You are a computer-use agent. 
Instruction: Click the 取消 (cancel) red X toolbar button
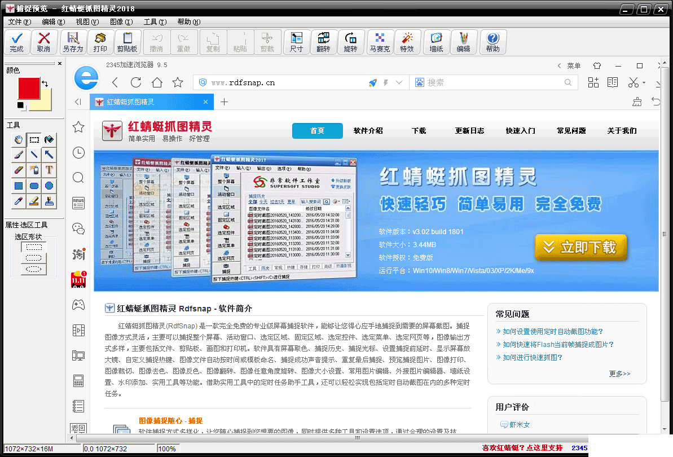(x=43, y=42)
